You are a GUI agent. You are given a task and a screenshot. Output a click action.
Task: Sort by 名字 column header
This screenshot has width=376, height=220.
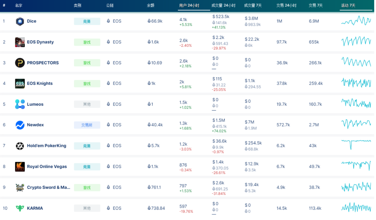click(19, 5)
